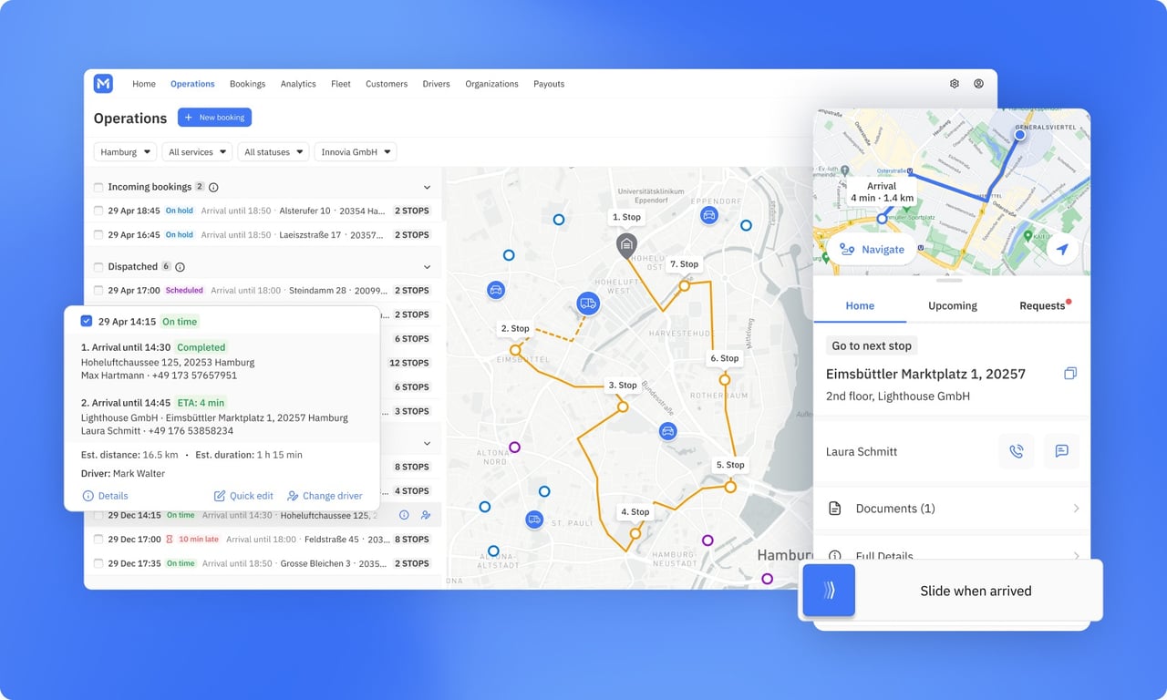1167x700 pixels.
Task: Click Arrival 4 min · 1.4 km bubble
Action: [882, 192]
